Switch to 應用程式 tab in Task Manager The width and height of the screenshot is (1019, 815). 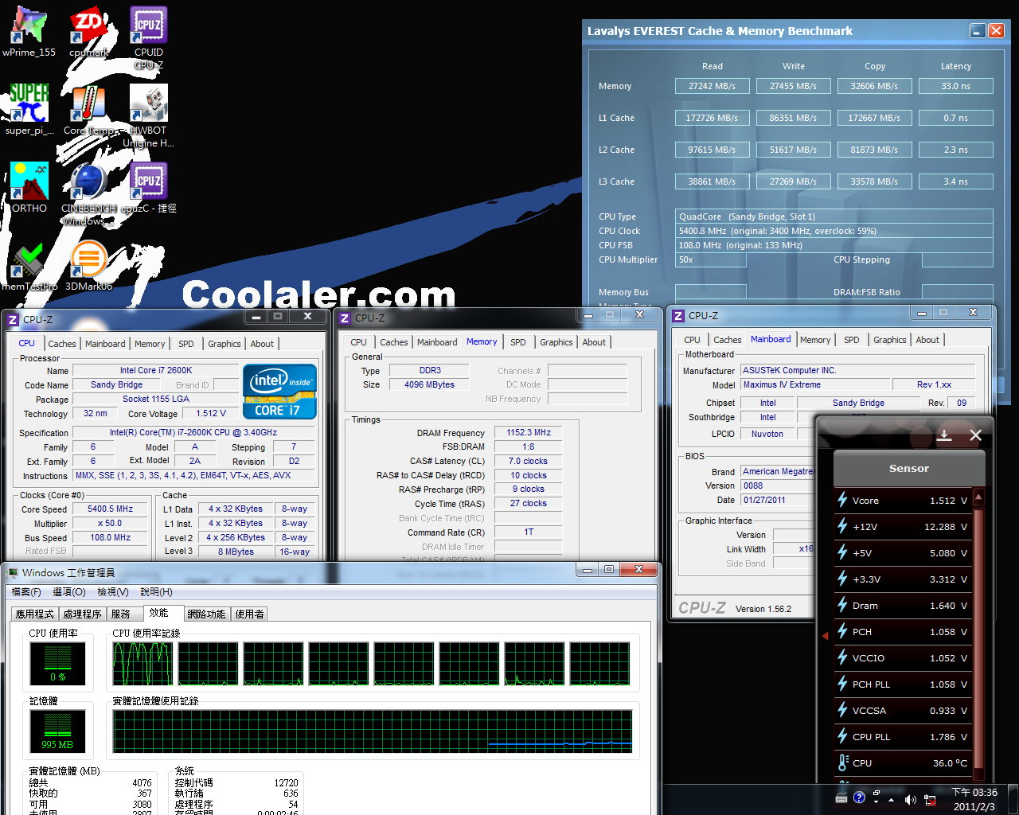(35, 614)
